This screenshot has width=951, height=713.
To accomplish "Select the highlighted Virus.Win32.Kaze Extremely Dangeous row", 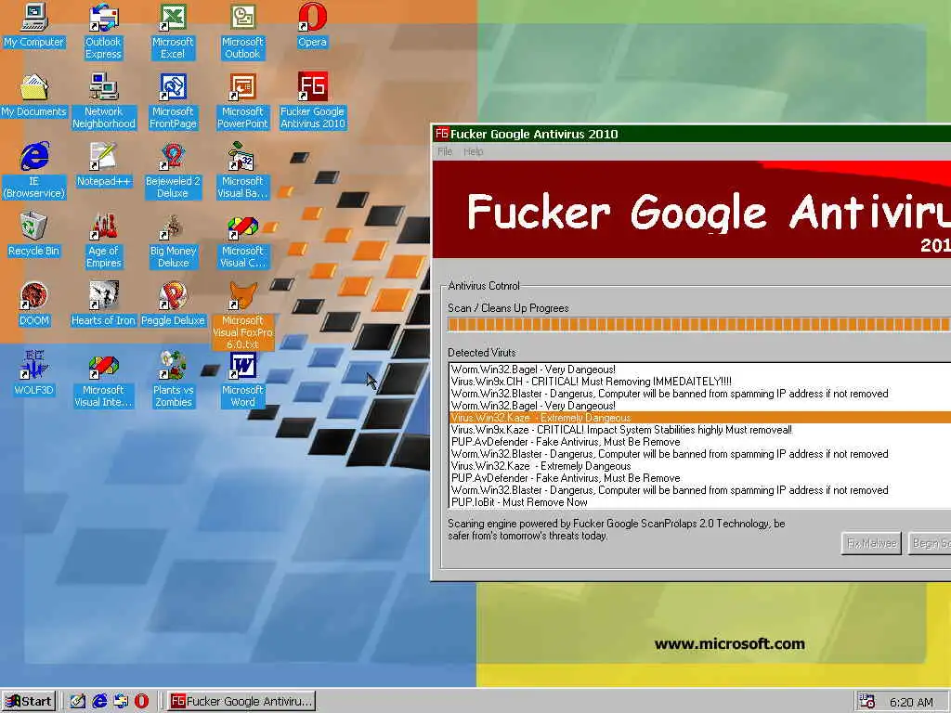I will pyautogui.click(x=700, y=418).
